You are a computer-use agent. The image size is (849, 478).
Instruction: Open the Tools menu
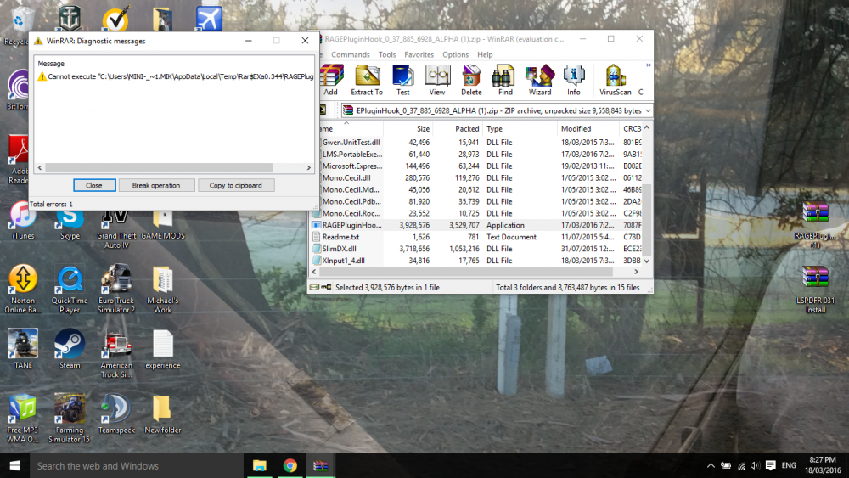point(386,54)
